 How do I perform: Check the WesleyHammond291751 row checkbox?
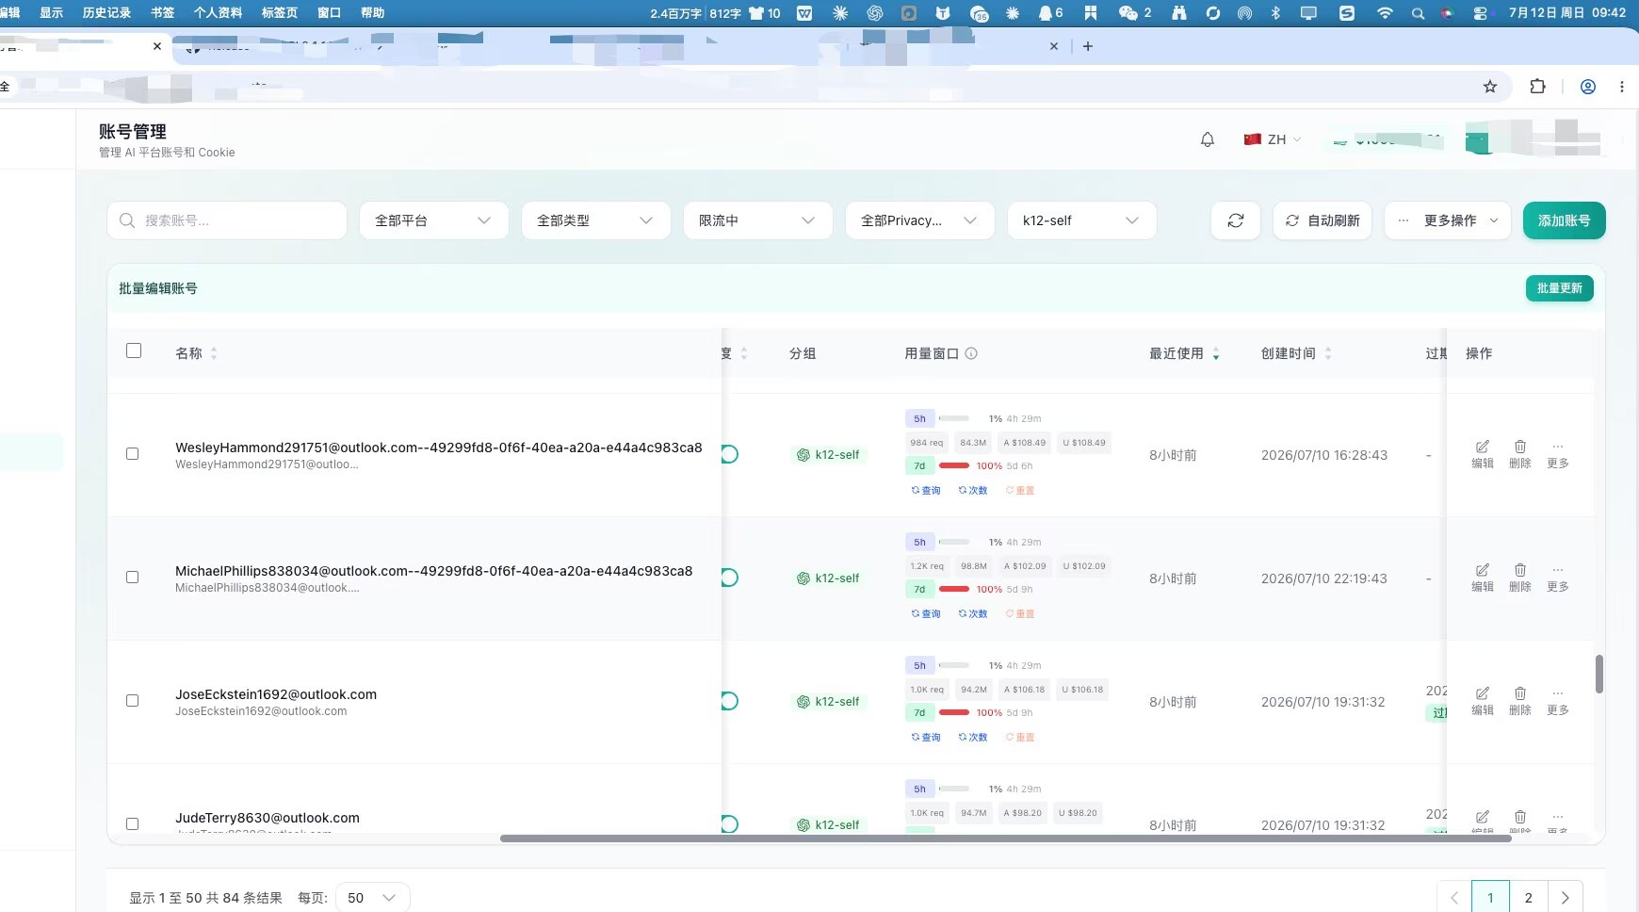pos(132,453)
